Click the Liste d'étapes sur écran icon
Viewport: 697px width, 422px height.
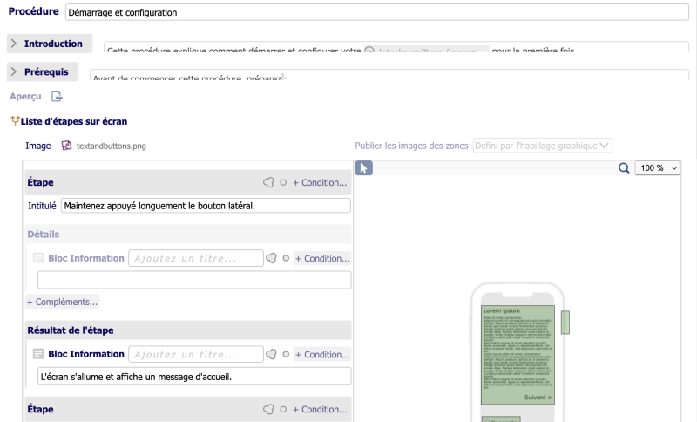[14, 121]
